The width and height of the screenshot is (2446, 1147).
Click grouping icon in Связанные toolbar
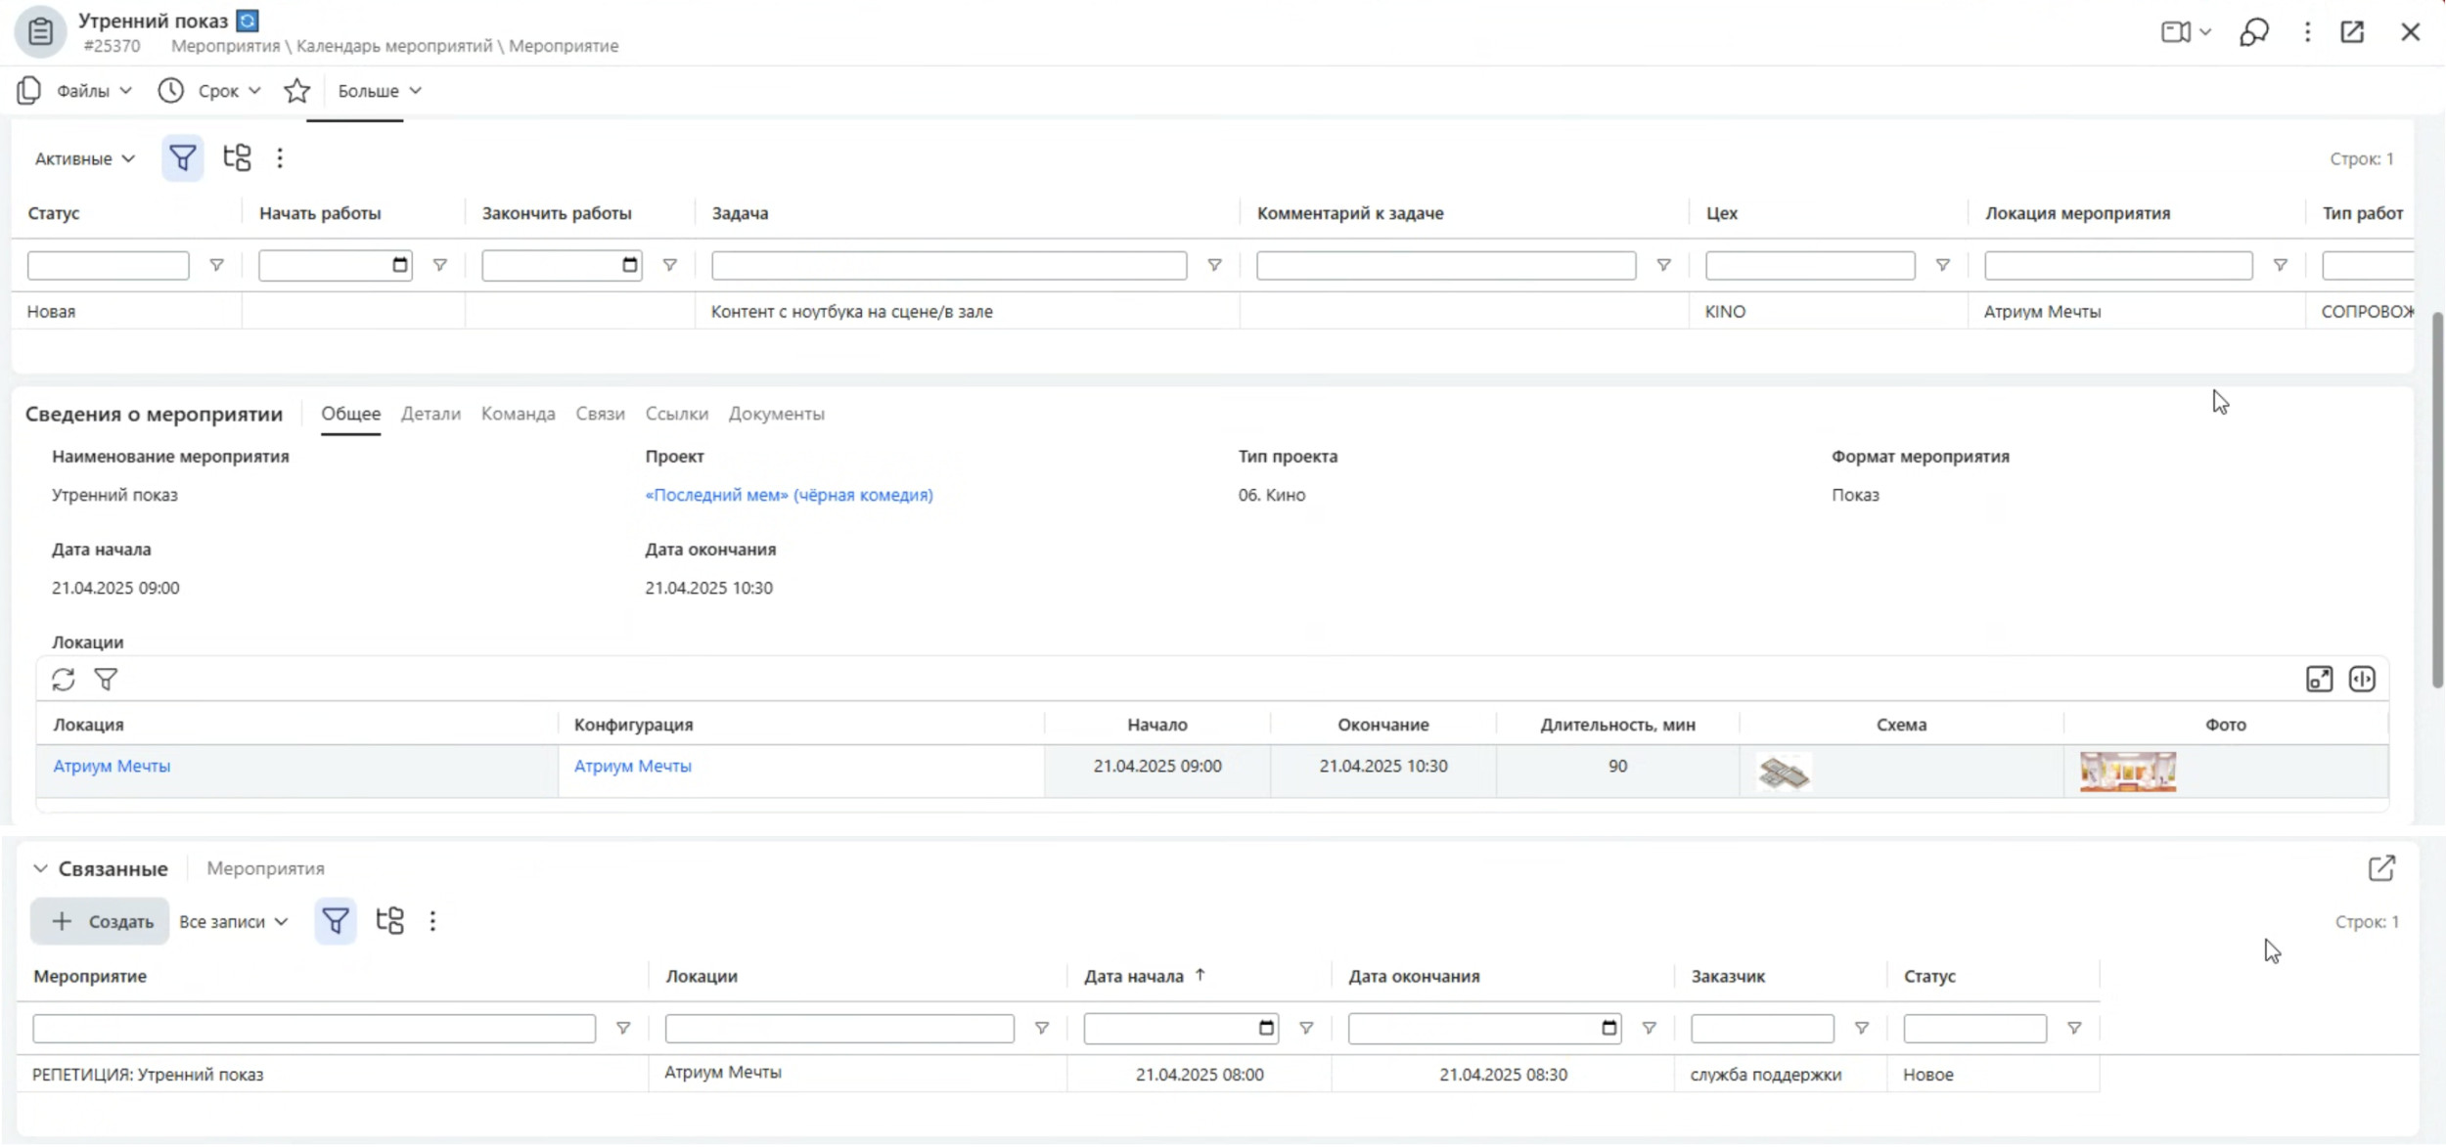click(389, 921)
